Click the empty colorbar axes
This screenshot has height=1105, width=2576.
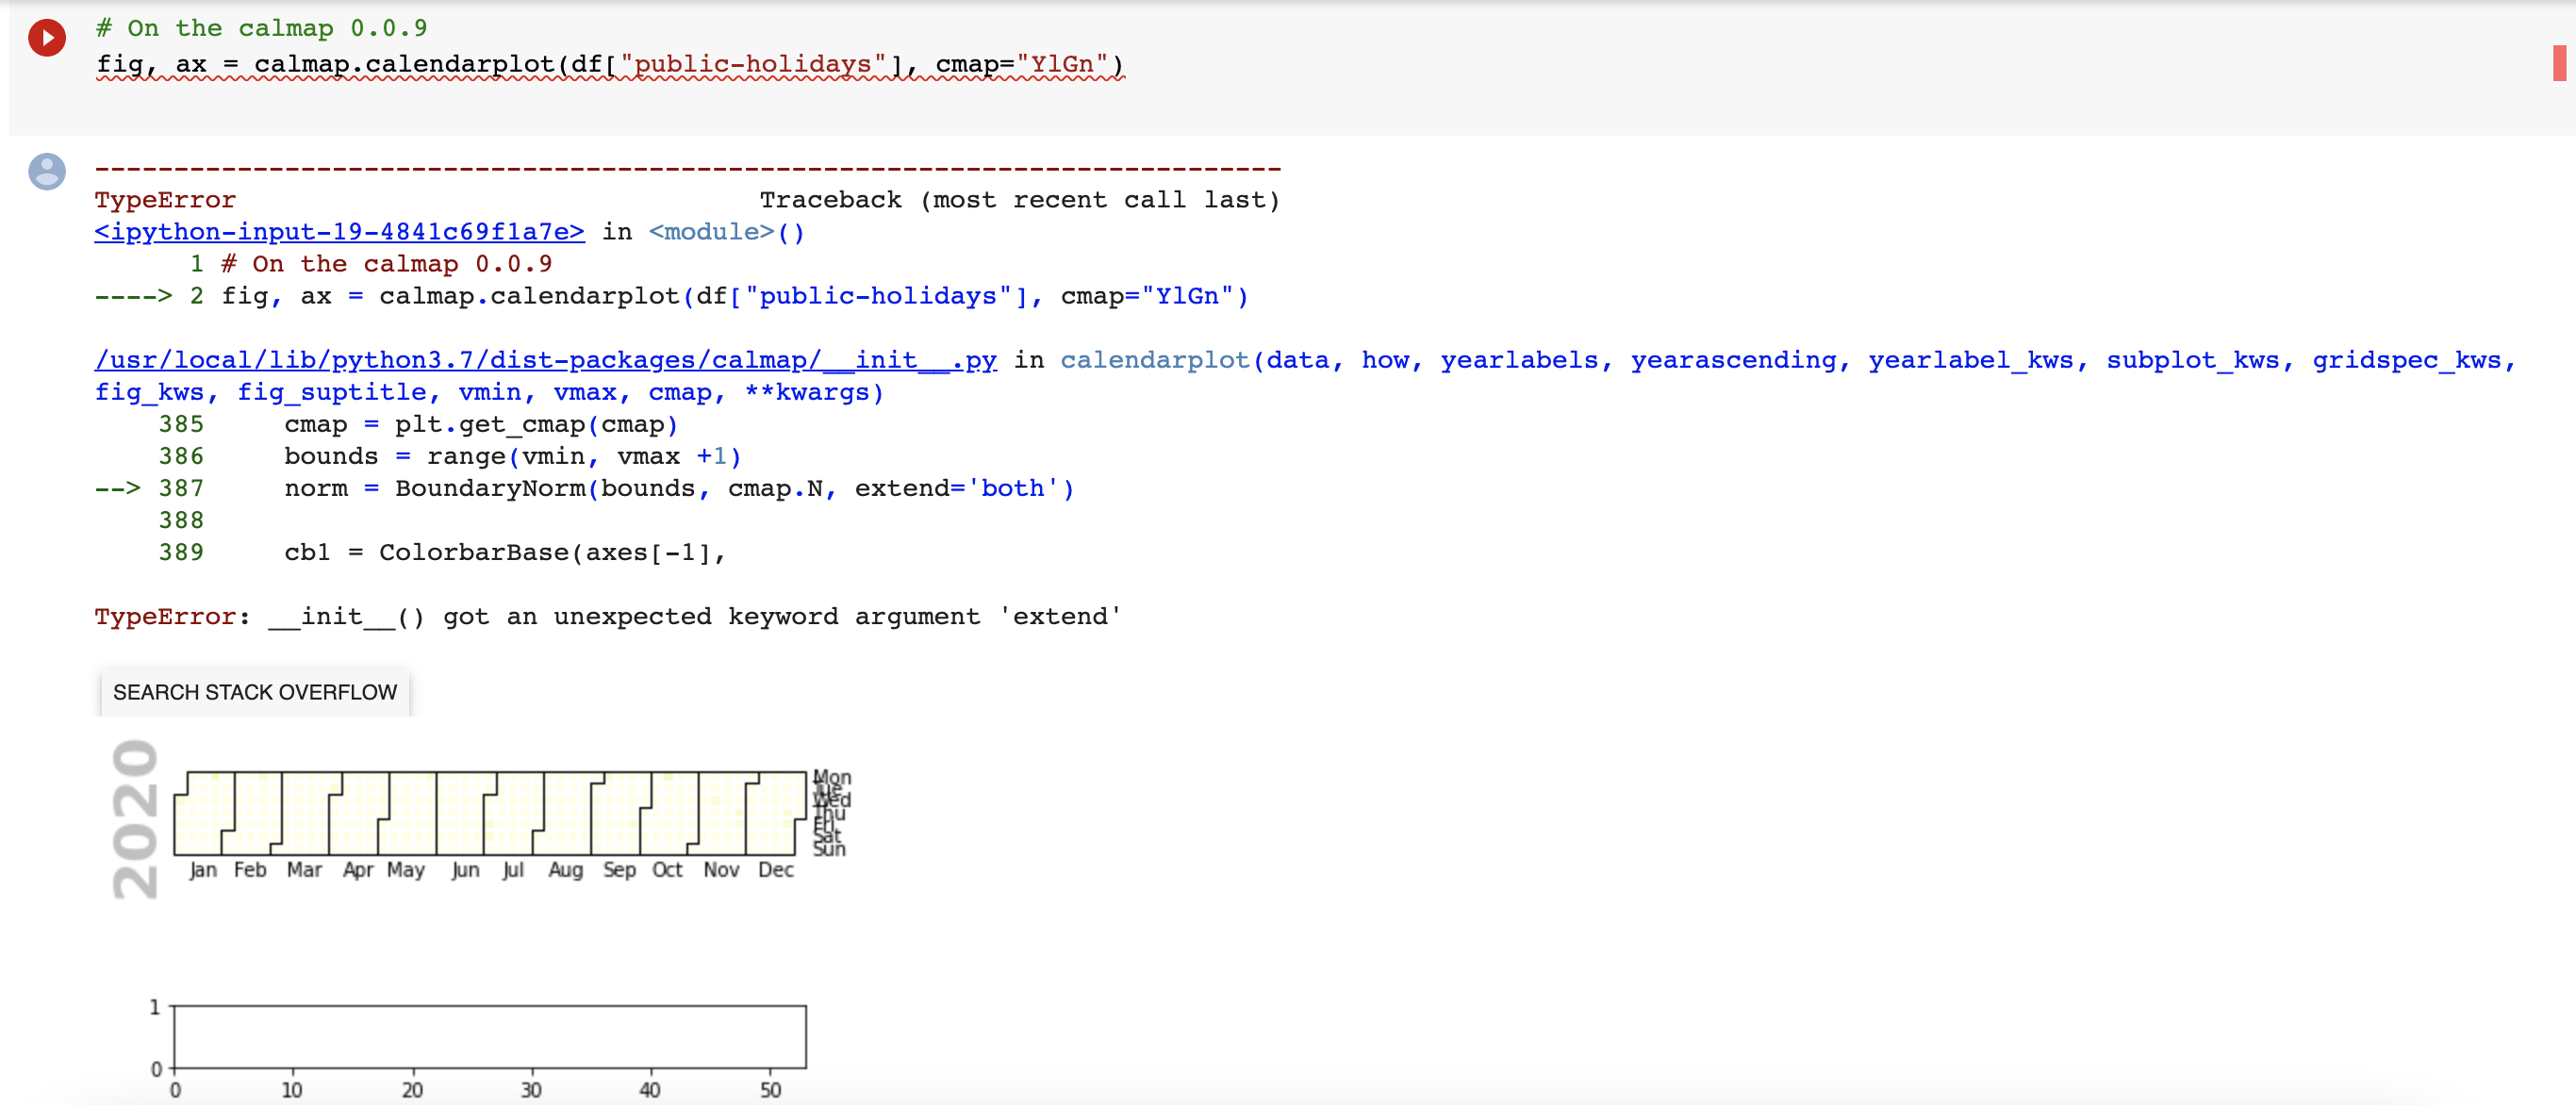tap(490, 1037)
